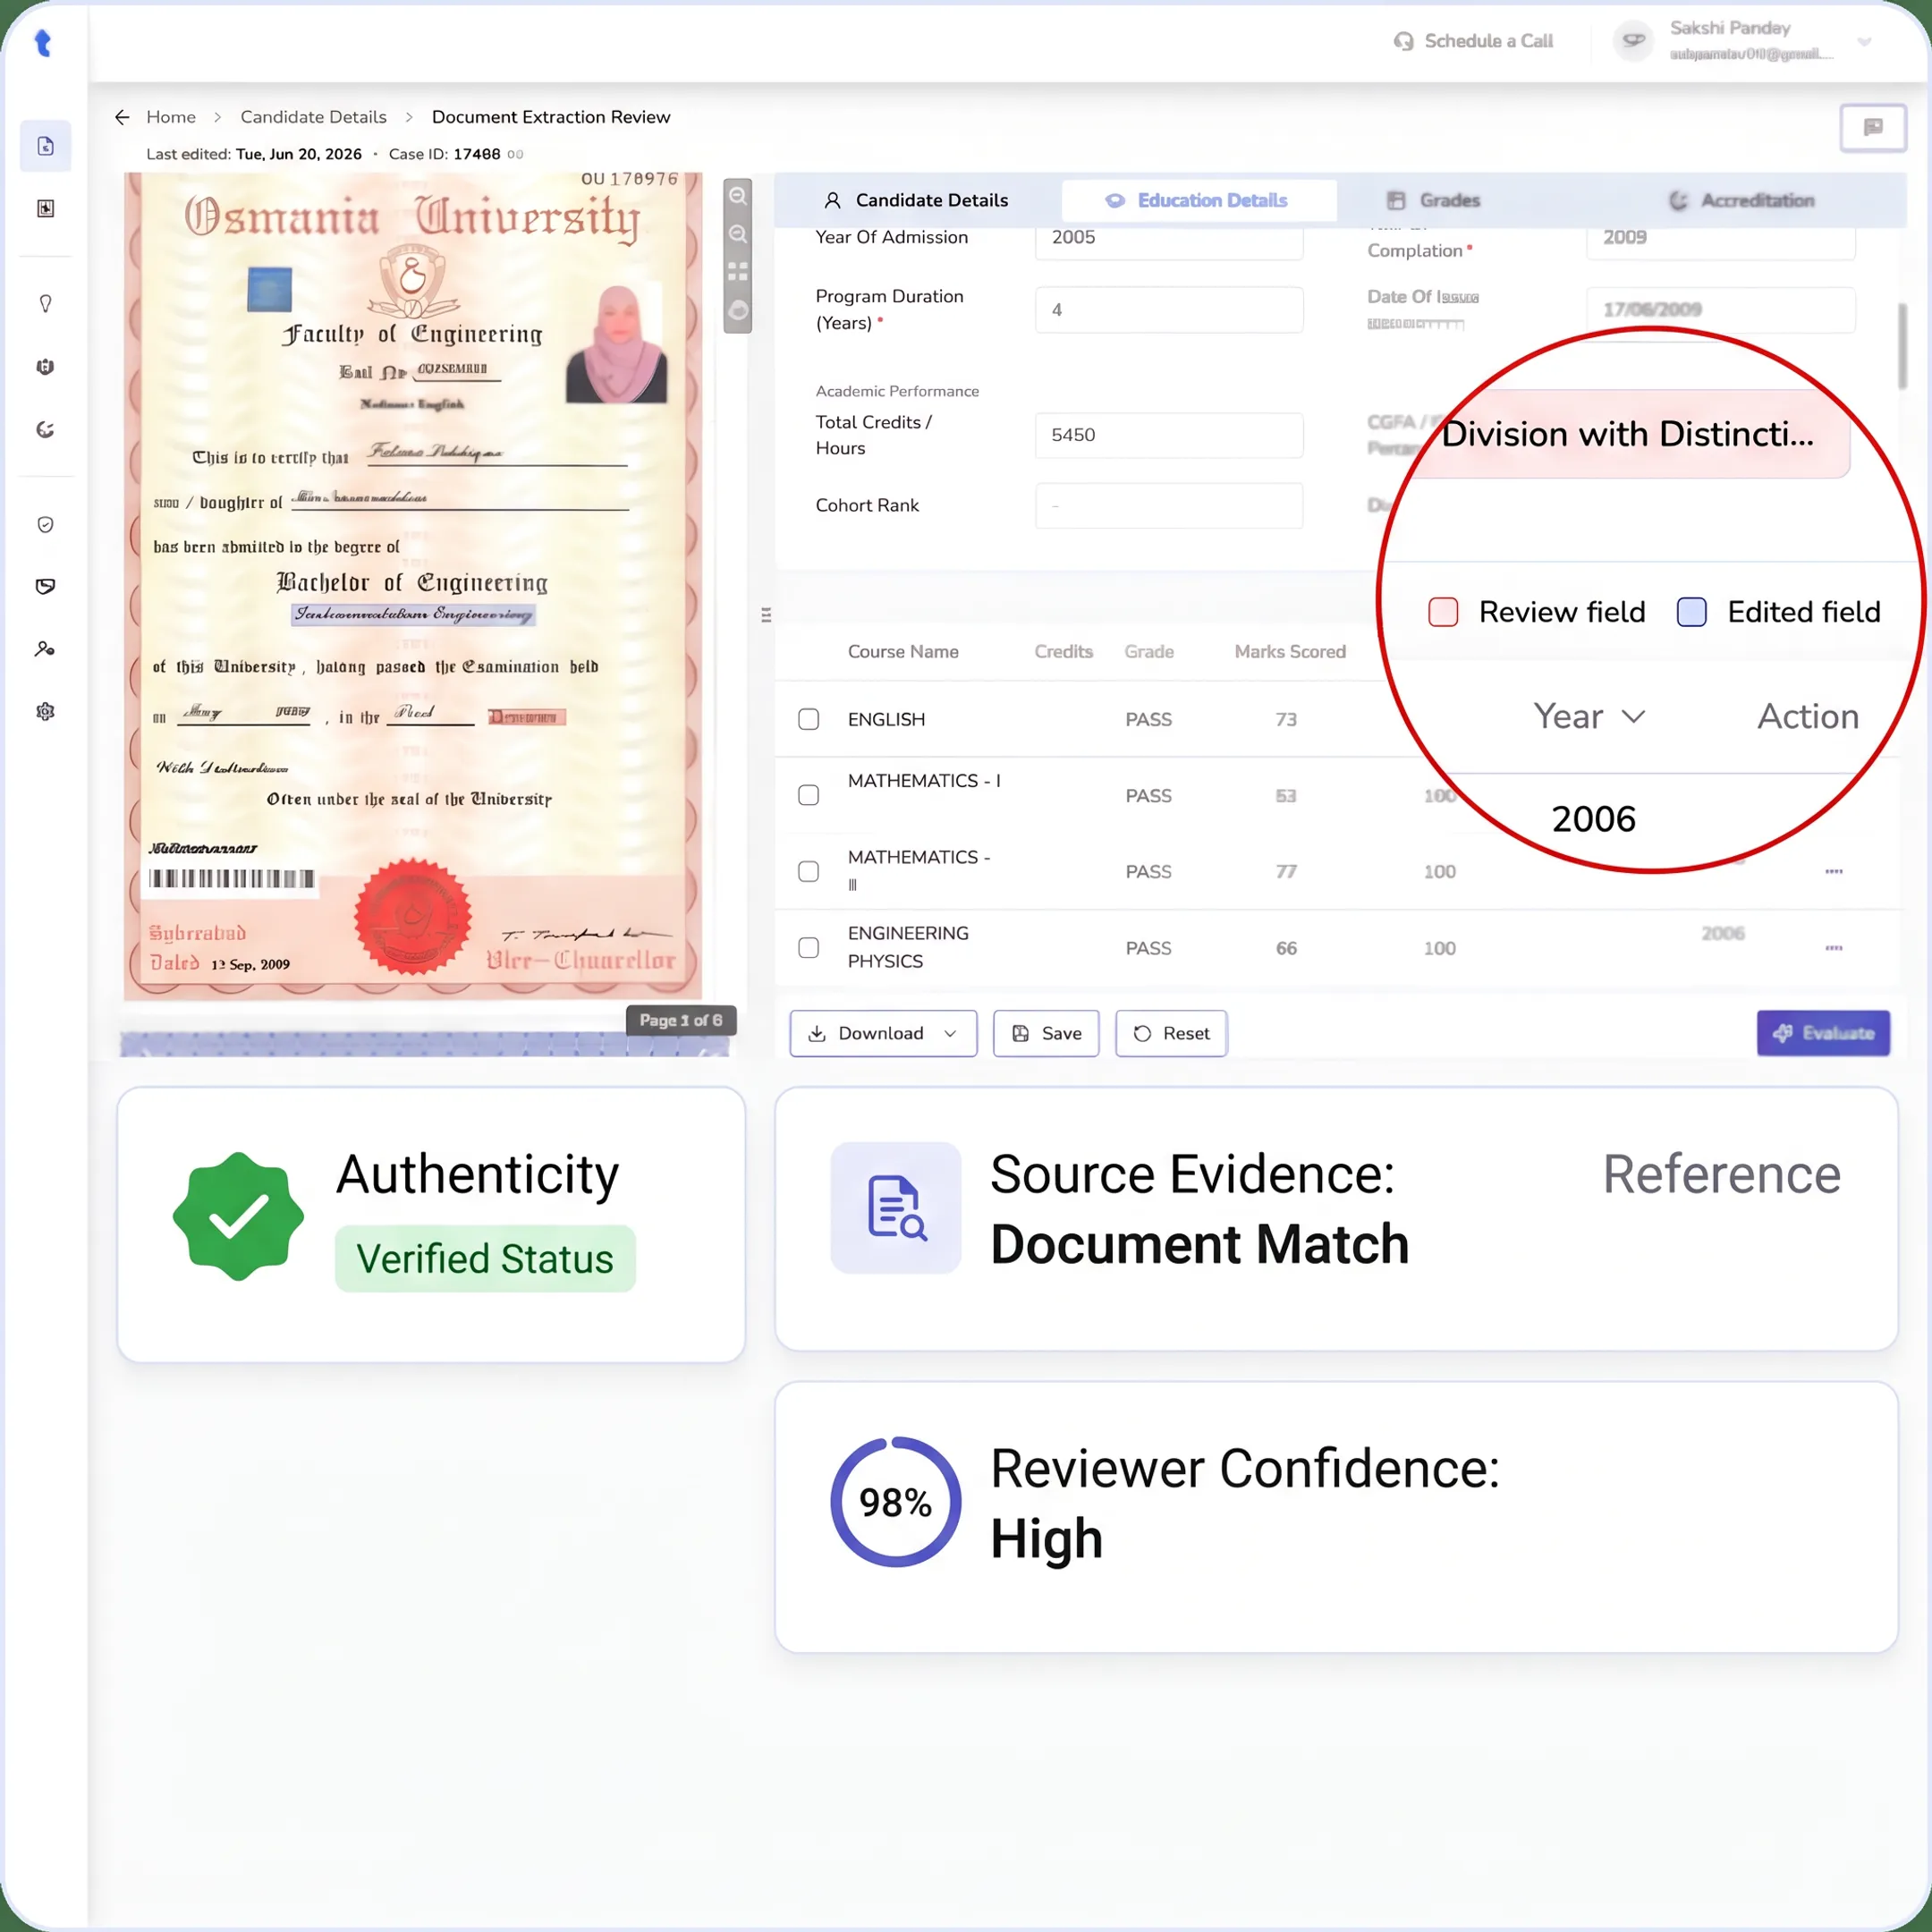
Task: Switch to the Accreditation tab
Action: [1741, 200]
